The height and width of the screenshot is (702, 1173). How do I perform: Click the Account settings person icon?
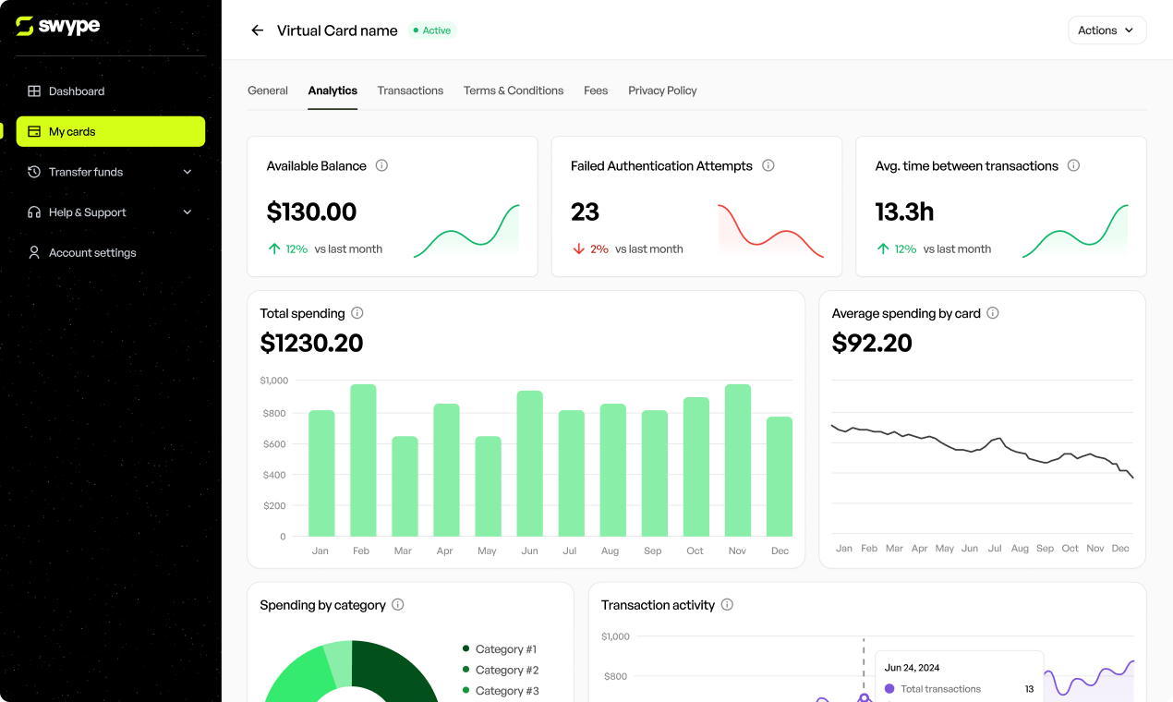[x=34, y=252]
